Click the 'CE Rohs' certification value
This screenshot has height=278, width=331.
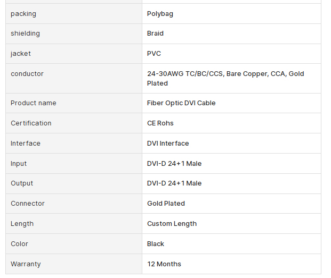click(160, 123)
